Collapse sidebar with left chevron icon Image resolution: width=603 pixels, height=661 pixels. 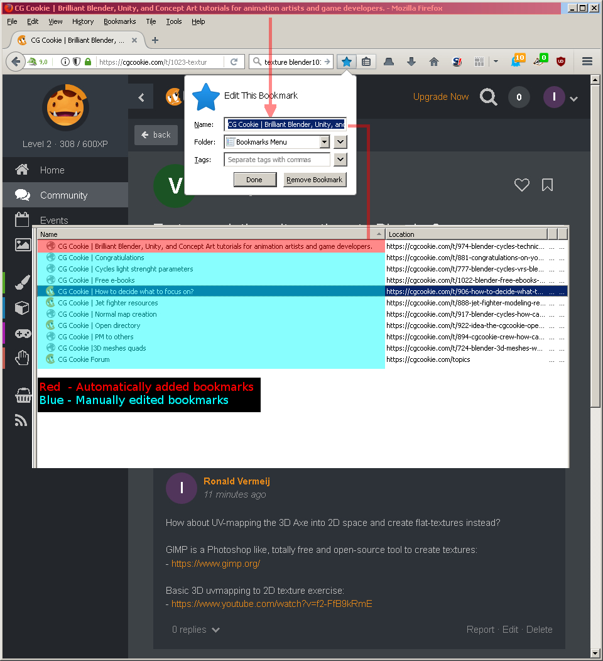pyautogui.click(x=141, y=97)
